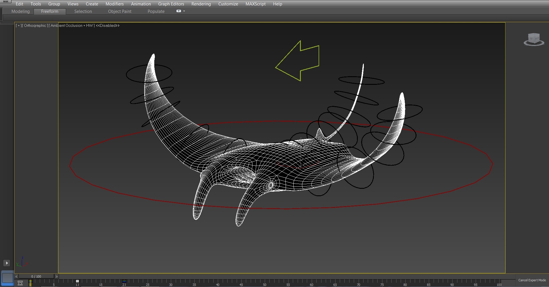Click Cancel Expert Mode
The image size is (549, 287).
[532, 280]
